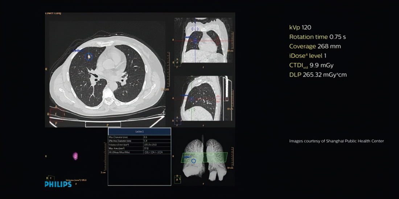The width and height of the screenshot is (399, 199).
Task: Click the Volume Error row in table
Action: [139, 145]
